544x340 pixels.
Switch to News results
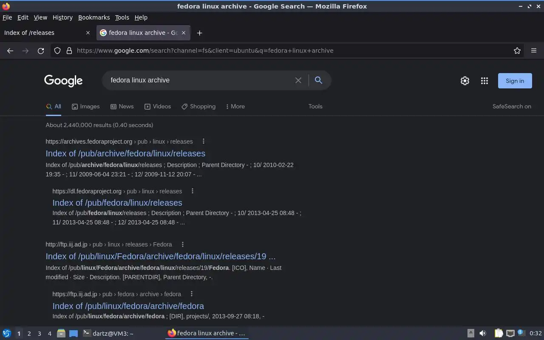tap(122, 106)
